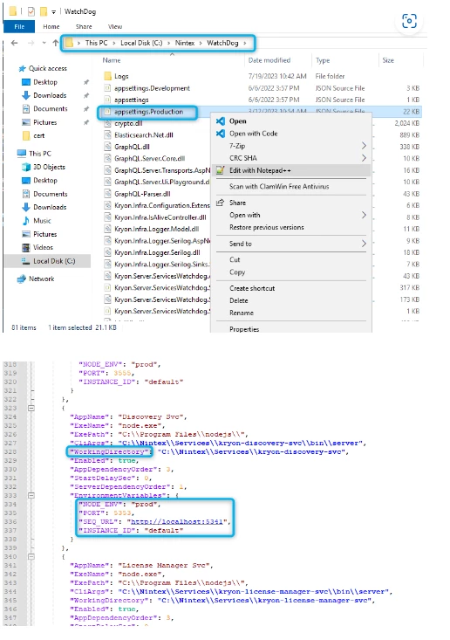The width and height of the screenshot is (450, 640).
Task: Click Nintex breadcrumb in address bar
Action: click(x=185, y=43)
